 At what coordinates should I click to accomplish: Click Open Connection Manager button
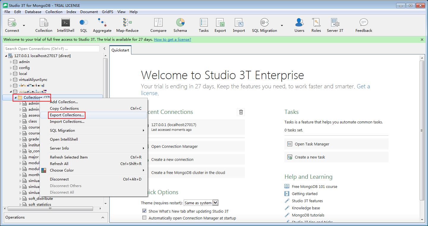196,146
